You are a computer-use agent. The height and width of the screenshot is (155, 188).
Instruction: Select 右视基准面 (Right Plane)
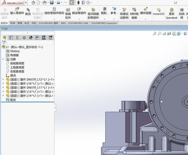tap(15, 71)
